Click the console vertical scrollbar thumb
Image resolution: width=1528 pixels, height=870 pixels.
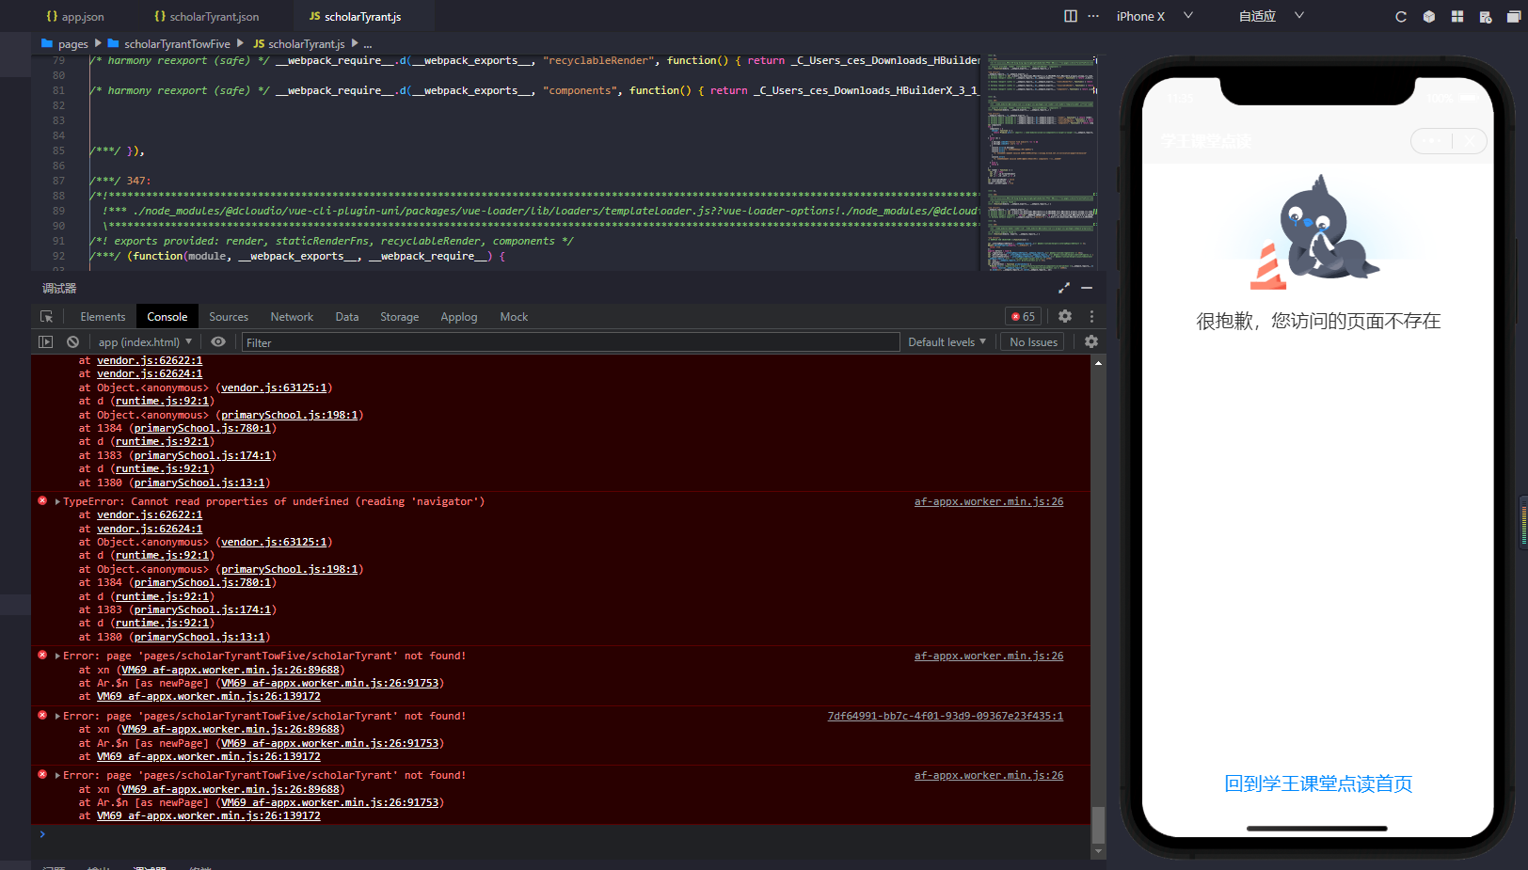[1098, 825]
